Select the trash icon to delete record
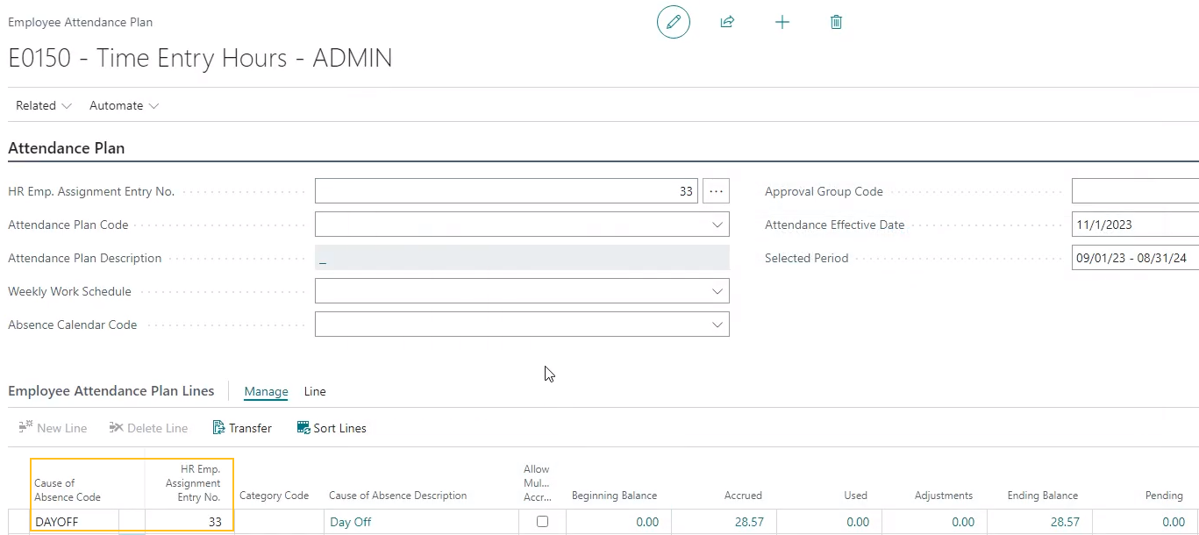Screen dimensions: 1199x535 point(836,22)
